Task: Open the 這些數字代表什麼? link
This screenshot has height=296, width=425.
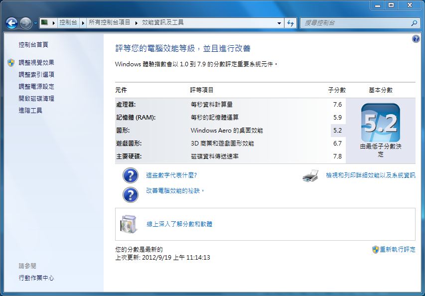Action: tap(171, 175)
